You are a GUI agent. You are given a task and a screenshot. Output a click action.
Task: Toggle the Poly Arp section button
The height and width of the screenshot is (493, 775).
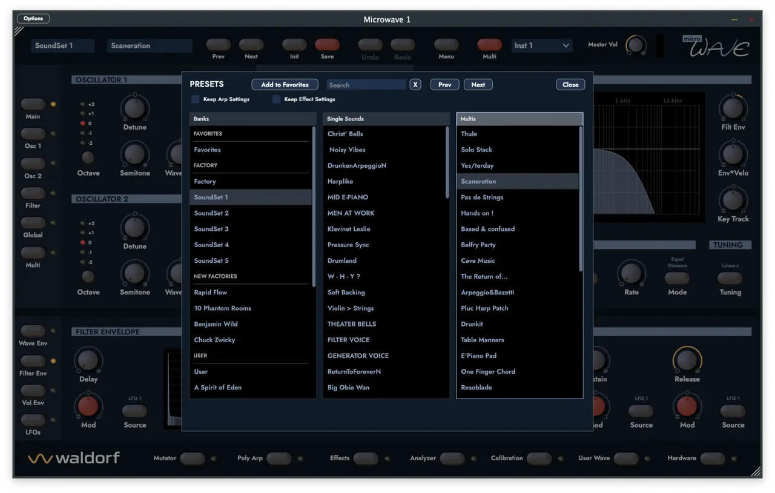(x=279, y=458)
